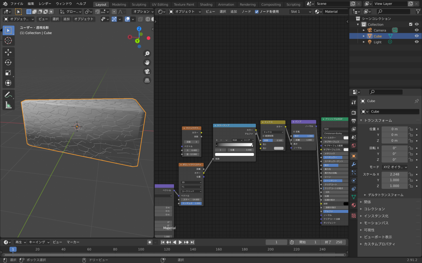Click the pin icon beside Cube header
The image size is (422, 263).
click(x=417, y=101)
